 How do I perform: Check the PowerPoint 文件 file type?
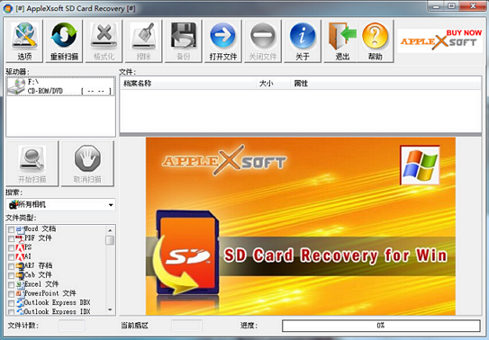tap(11, 294)
